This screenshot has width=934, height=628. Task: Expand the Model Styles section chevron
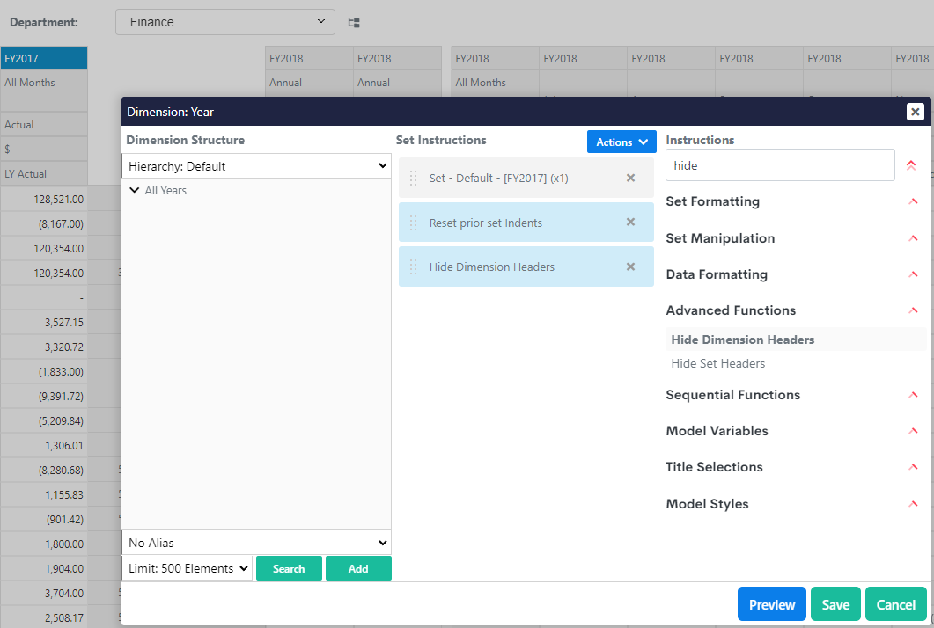[913, 504]
